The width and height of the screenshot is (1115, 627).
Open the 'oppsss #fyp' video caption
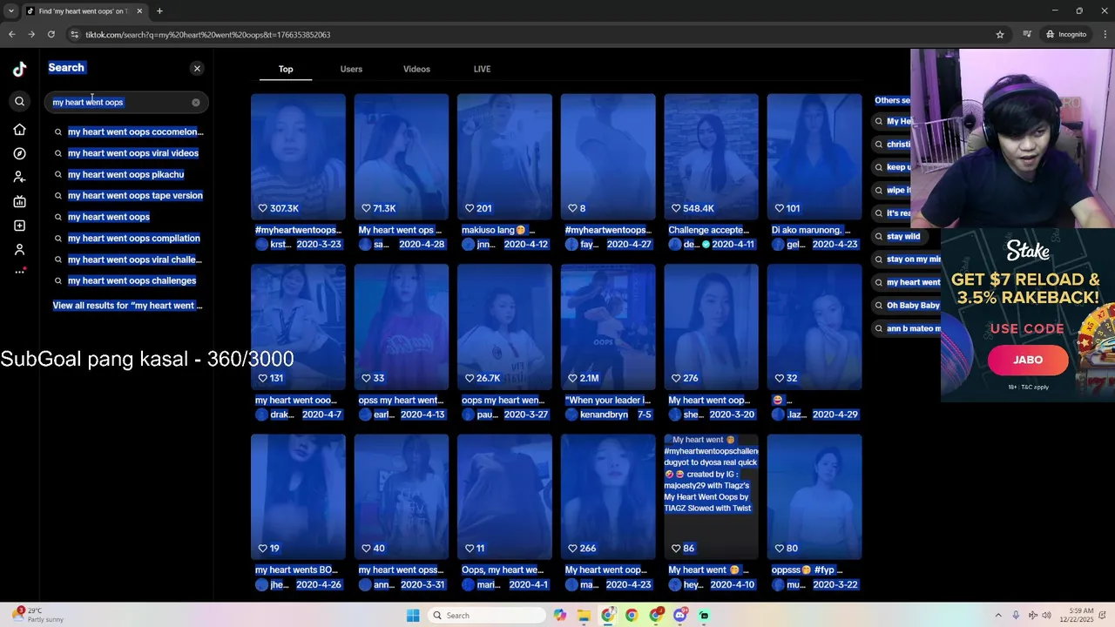[808, 570]
